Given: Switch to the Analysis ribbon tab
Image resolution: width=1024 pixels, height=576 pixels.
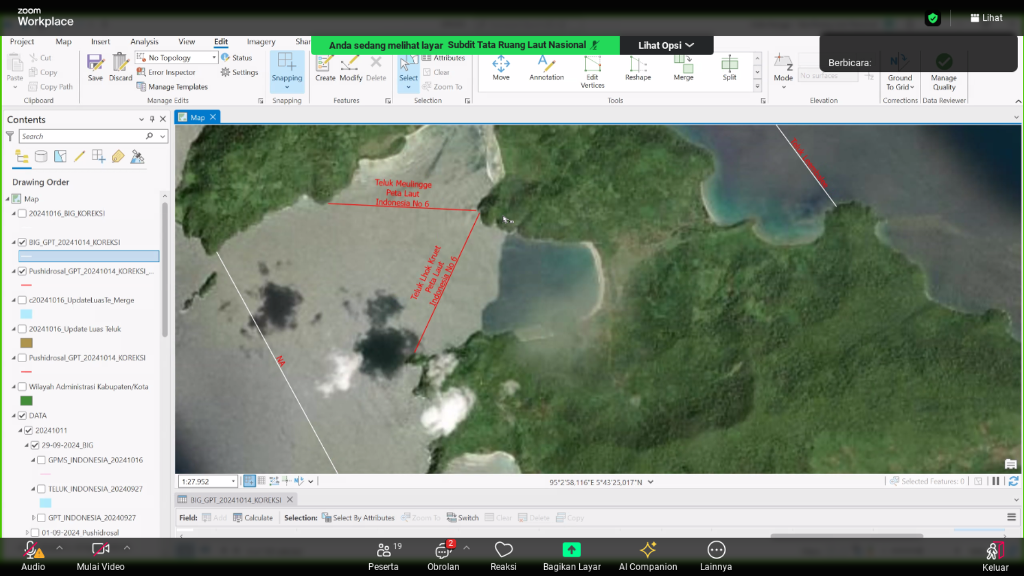Looking at the screenshot, I should click(144, 42).
